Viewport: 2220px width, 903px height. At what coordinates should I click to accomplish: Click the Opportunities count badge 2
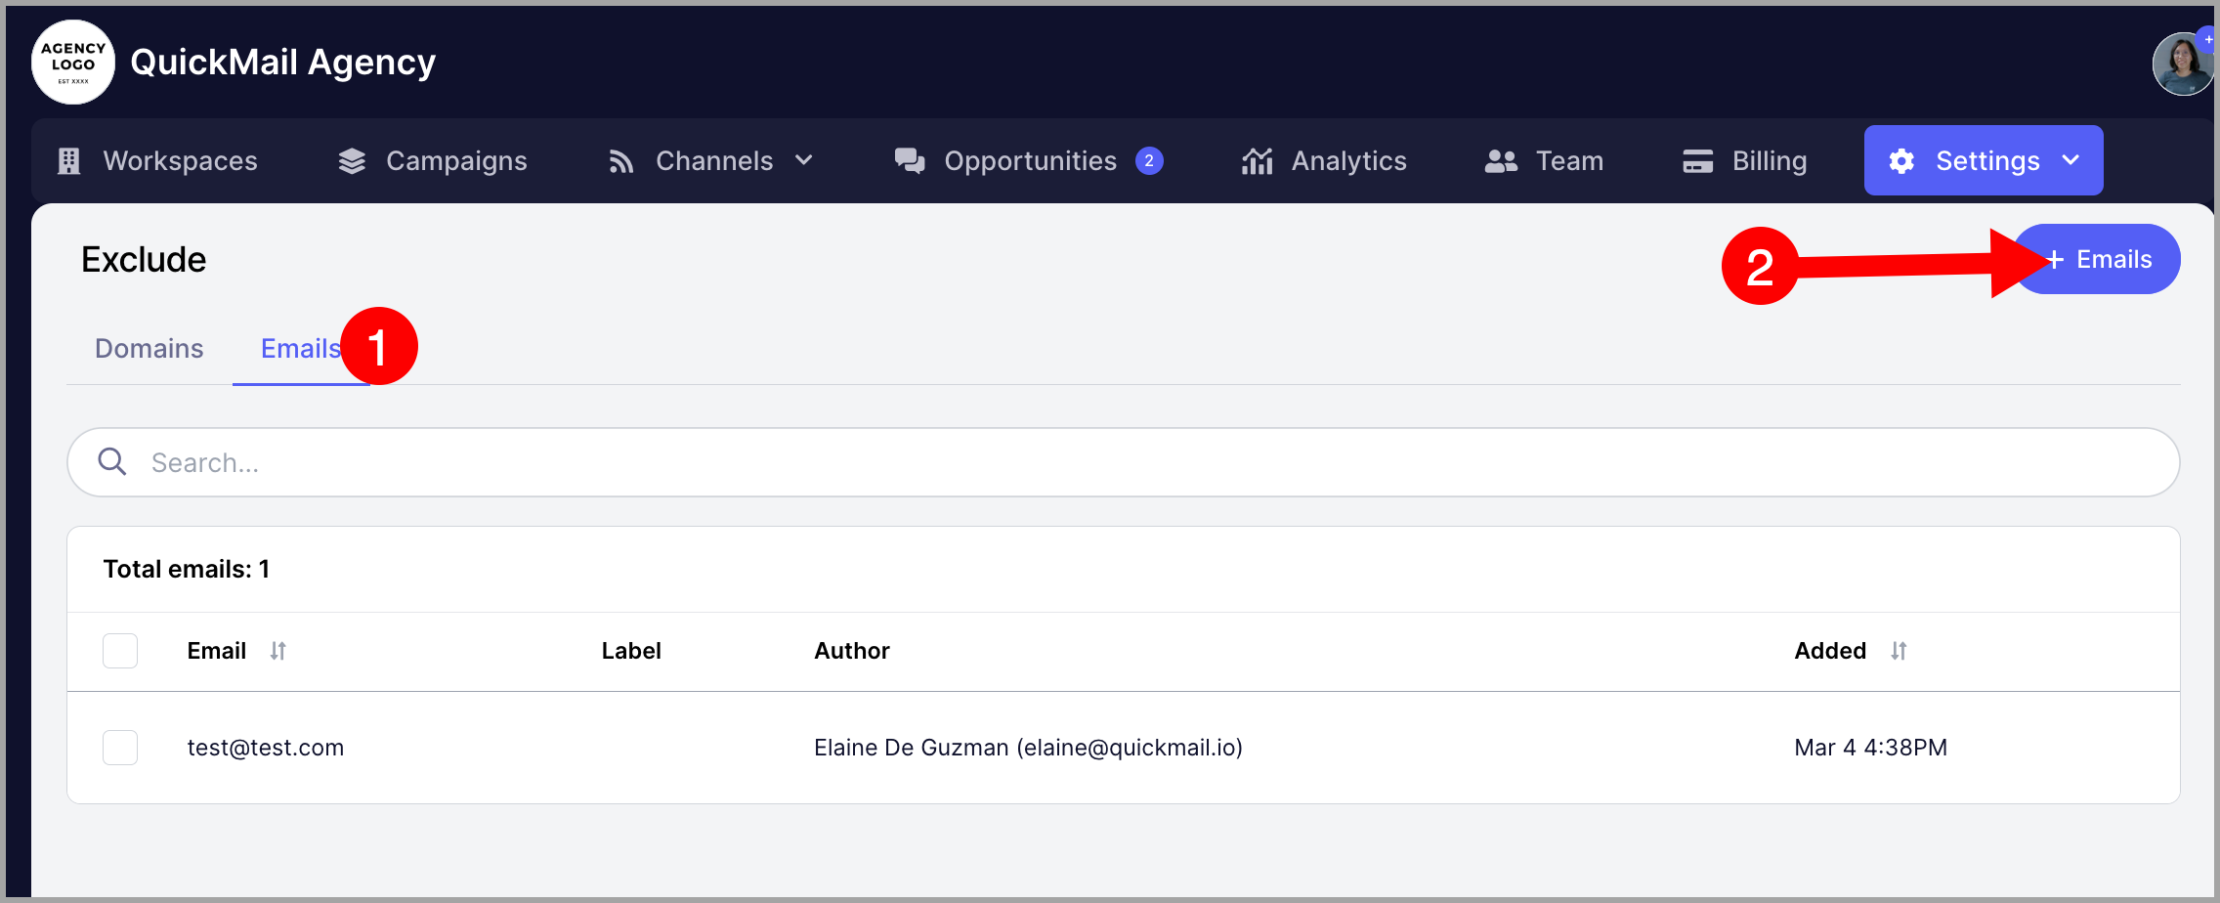(x=1149, y=161)
